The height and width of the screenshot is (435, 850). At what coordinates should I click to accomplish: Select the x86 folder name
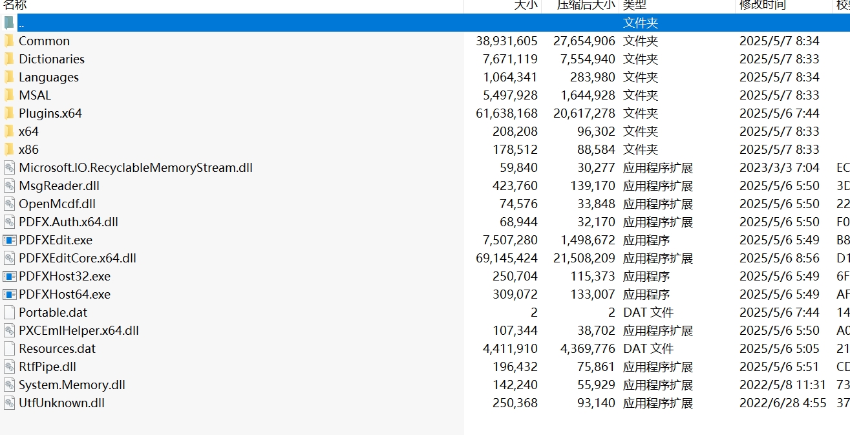coord(28,149)
